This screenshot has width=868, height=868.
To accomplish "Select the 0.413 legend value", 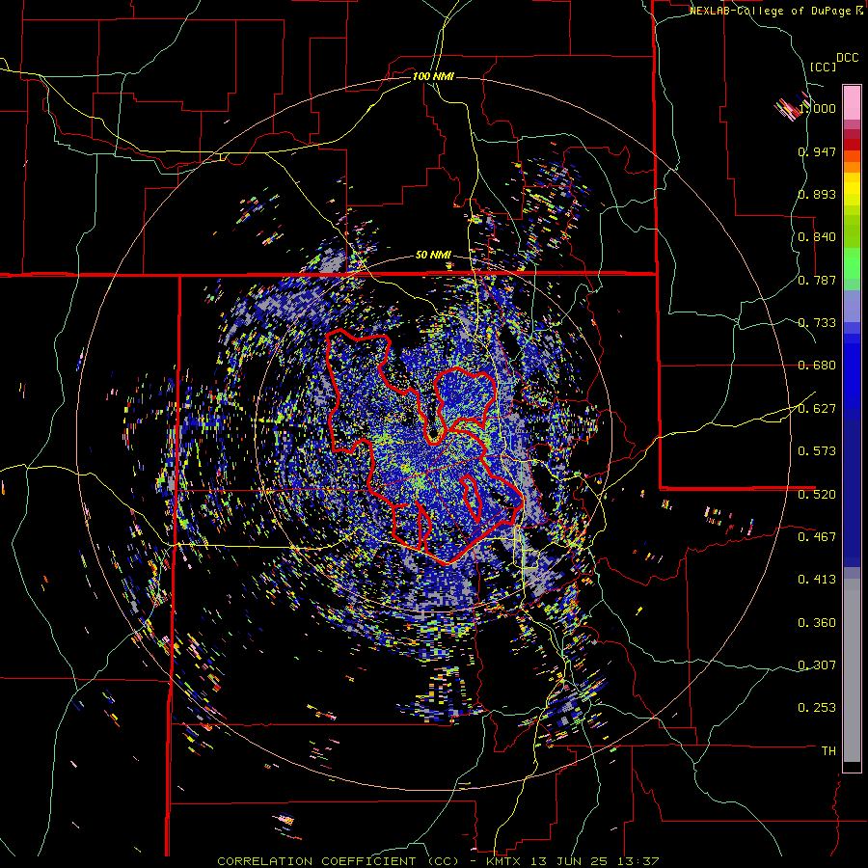I will (x=817, y=580).
